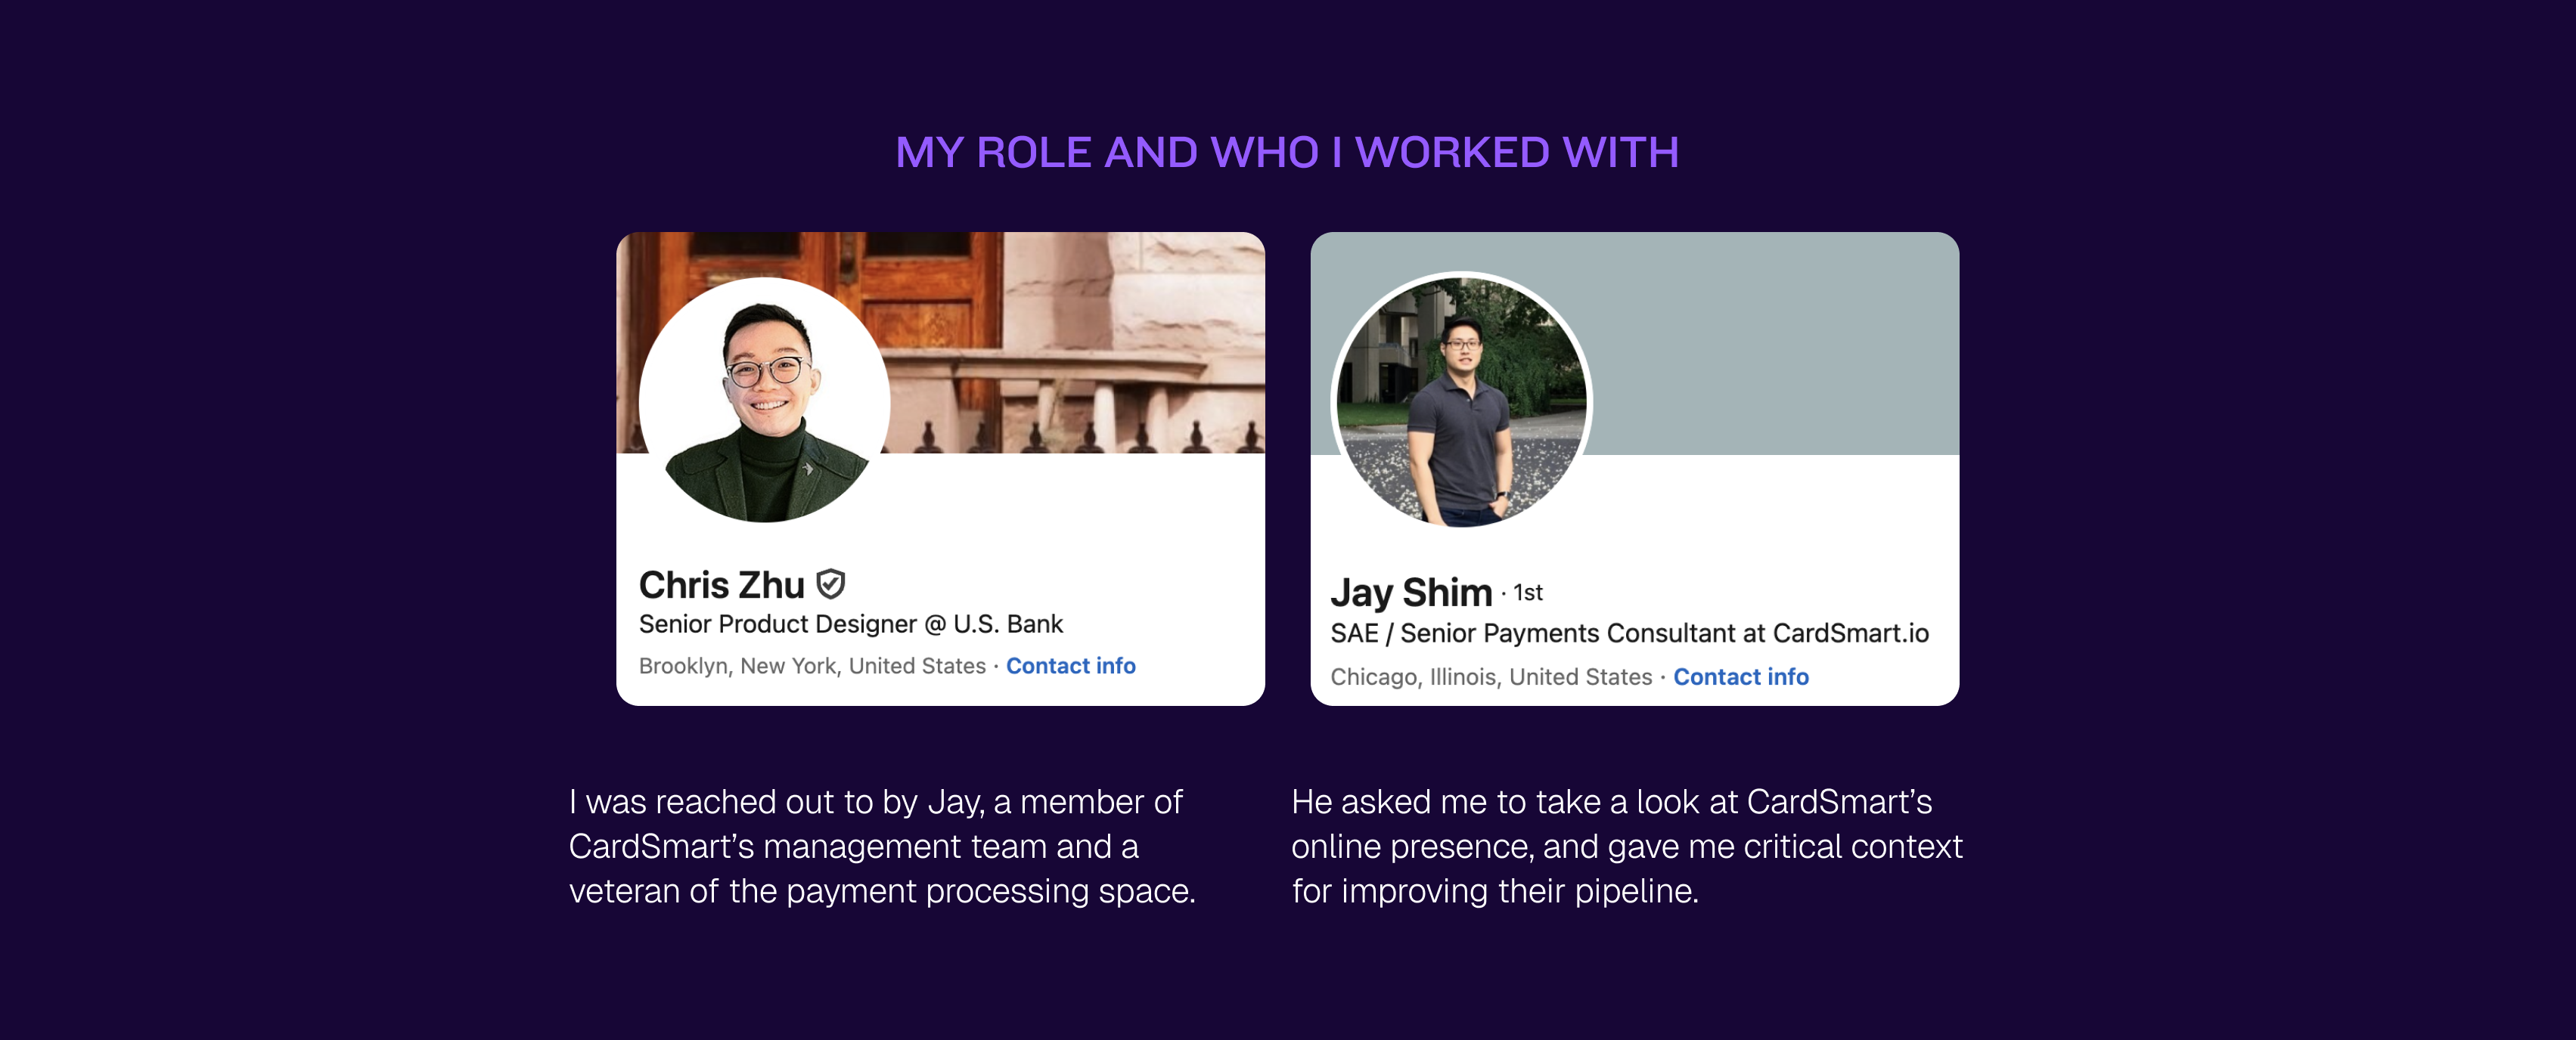The height and width of the screenshot is (1040, 2576).
Task: Click the Chris Zhu profile name
Action: click(721, 584)
